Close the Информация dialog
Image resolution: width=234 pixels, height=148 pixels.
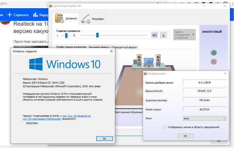(x=225, y=73)
